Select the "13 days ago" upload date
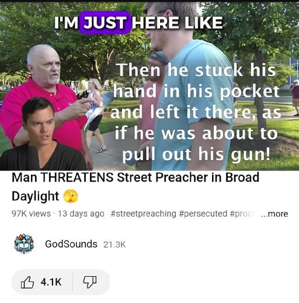 [x=81, y=214]
